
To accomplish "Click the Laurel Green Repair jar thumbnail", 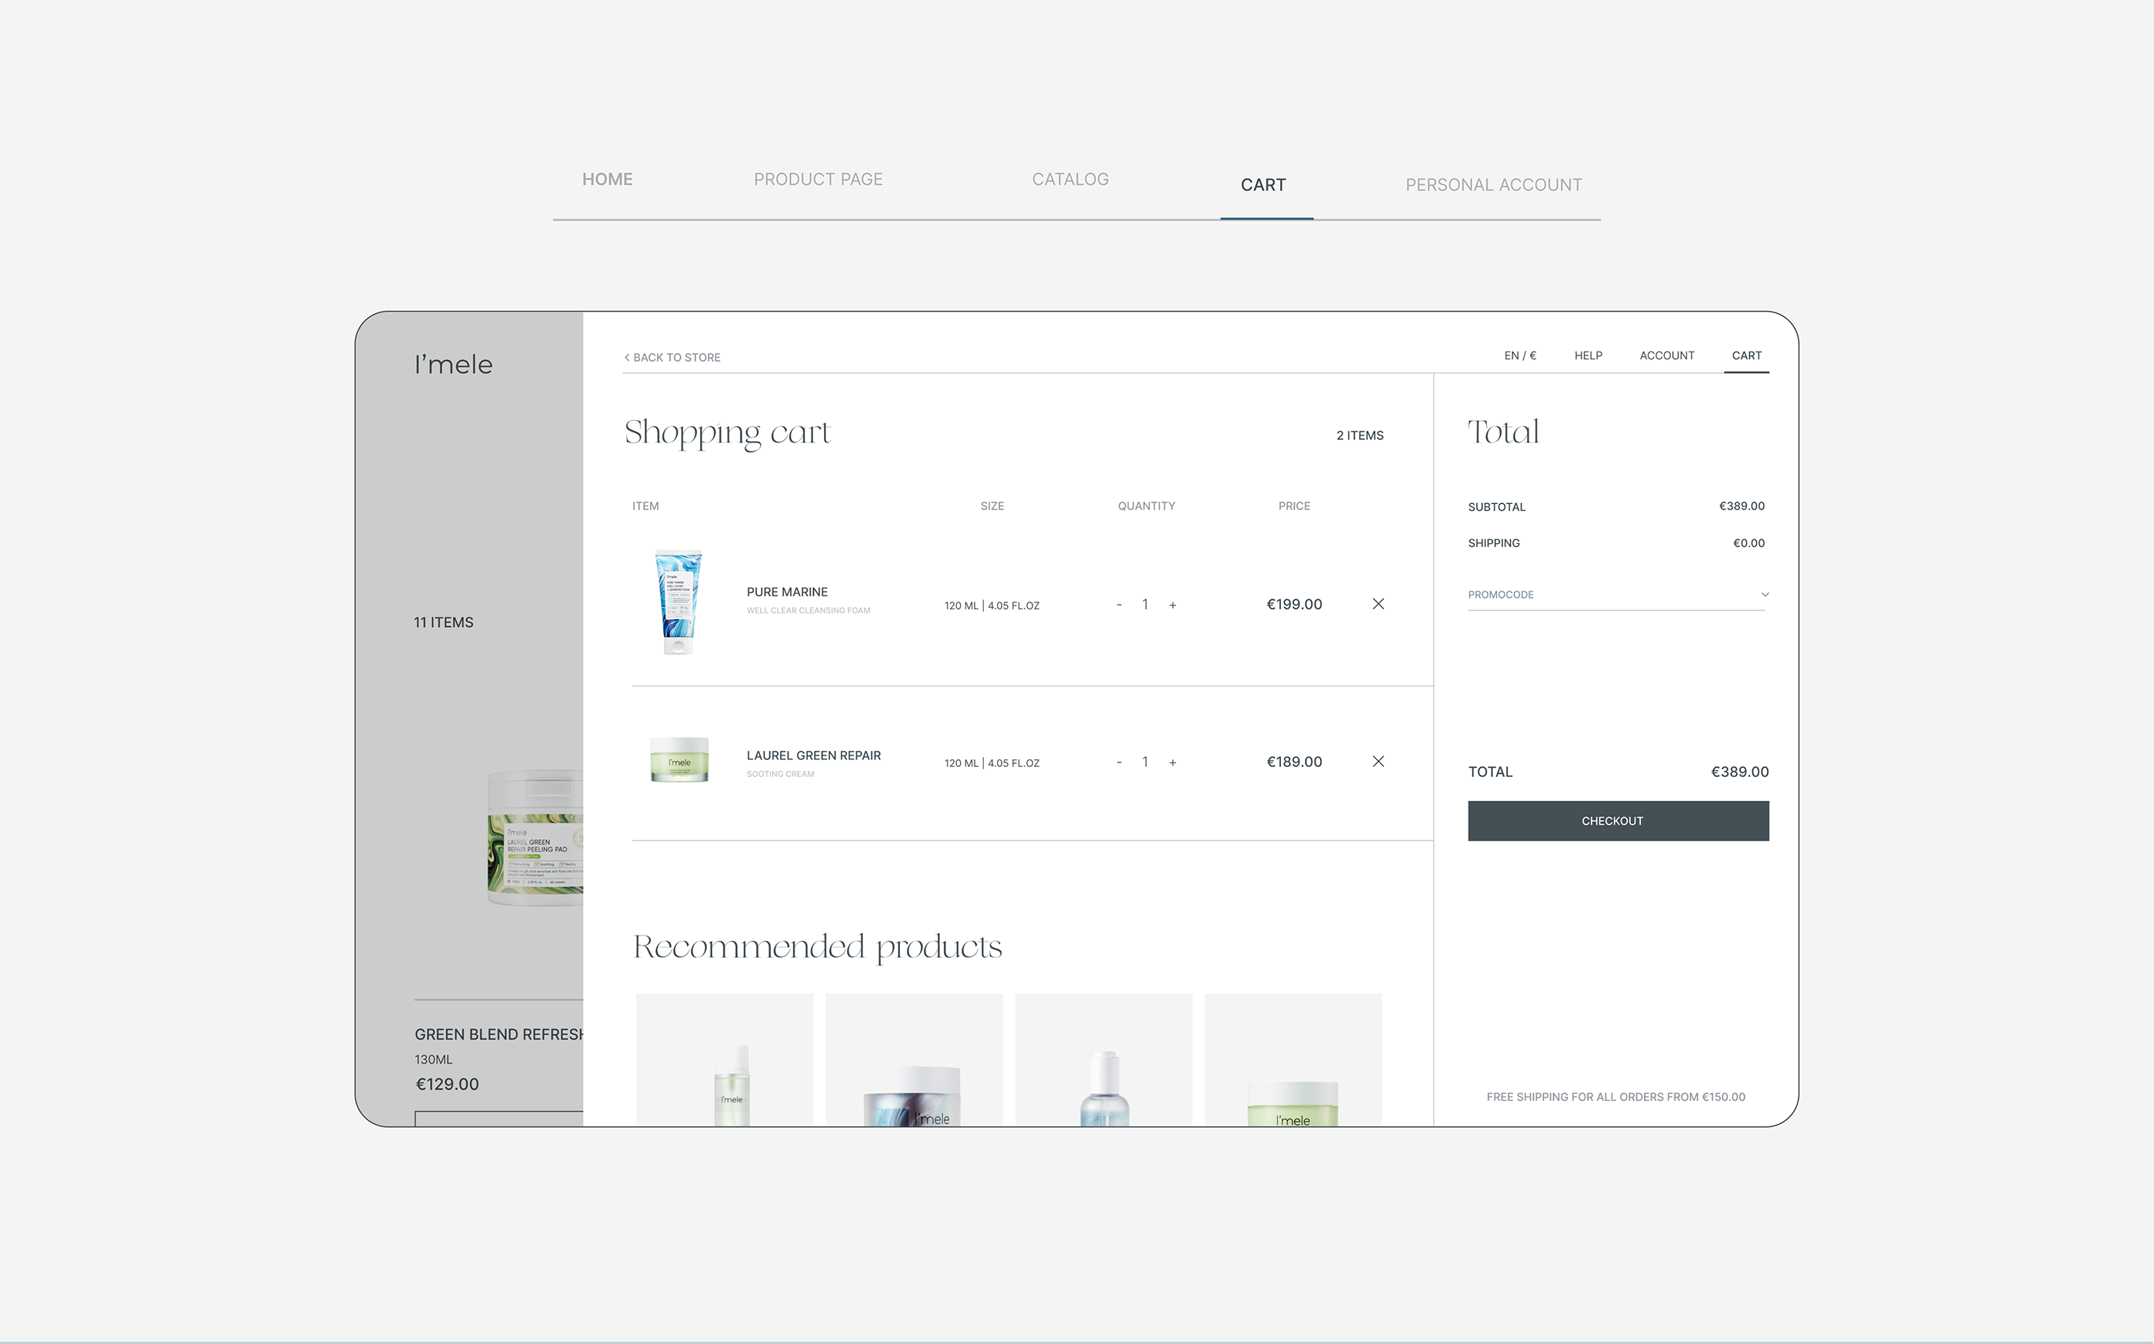I will pyautogui.click(x=679, y=760).
